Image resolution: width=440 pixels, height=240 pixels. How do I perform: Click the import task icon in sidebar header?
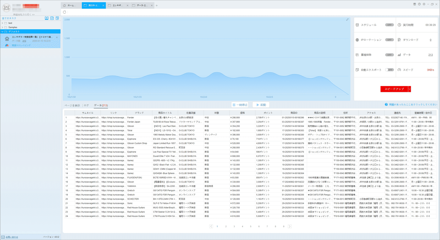[47, 18]
